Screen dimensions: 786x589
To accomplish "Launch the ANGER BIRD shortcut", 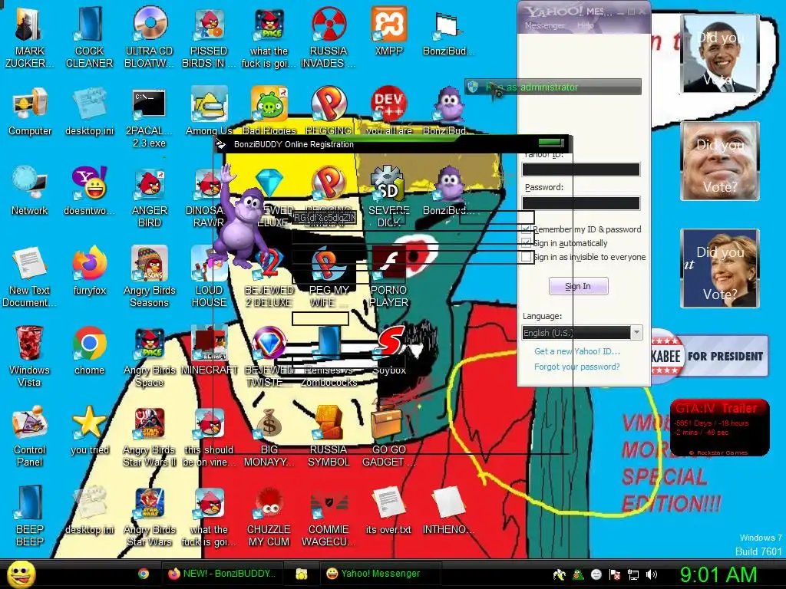I will point(150,199).
